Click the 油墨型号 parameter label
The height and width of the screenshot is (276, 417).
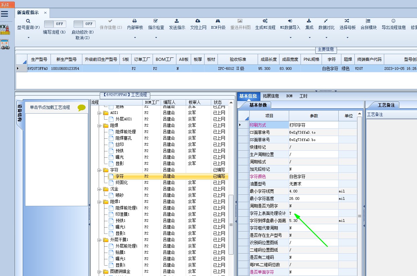258,184
